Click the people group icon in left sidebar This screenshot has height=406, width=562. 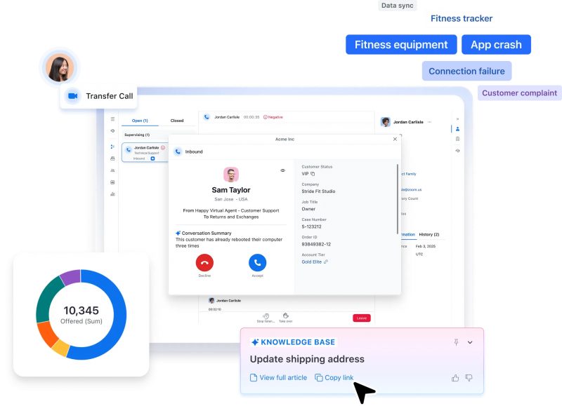tap(112, 170)
